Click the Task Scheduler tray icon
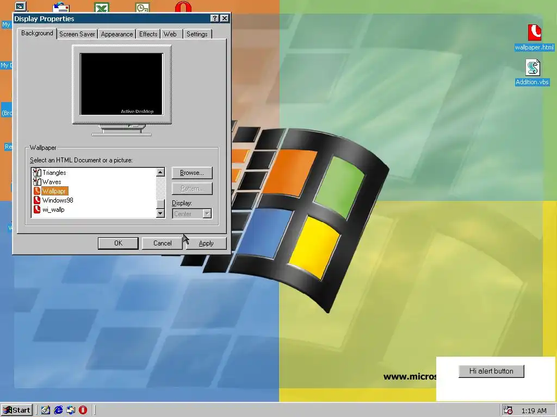Viewport: 557px width, 417px height. [508, 410]
